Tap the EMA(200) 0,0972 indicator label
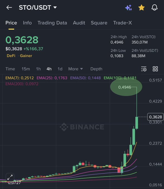 (22, 84)
